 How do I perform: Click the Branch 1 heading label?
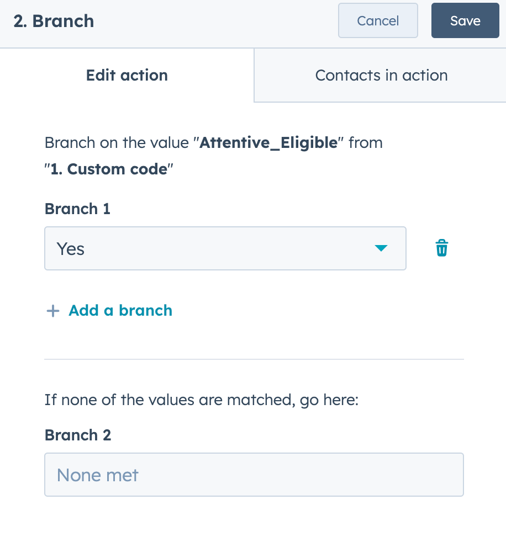[x=77, y=209]
